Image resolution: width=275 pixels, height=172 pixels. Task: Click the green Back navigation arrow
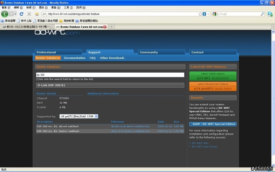click(x=5, y=14)
